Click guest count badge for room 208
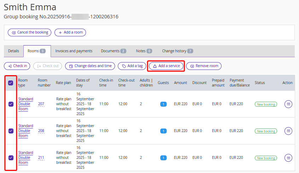Viewport: 299px width, 173px height. (163, 131)
